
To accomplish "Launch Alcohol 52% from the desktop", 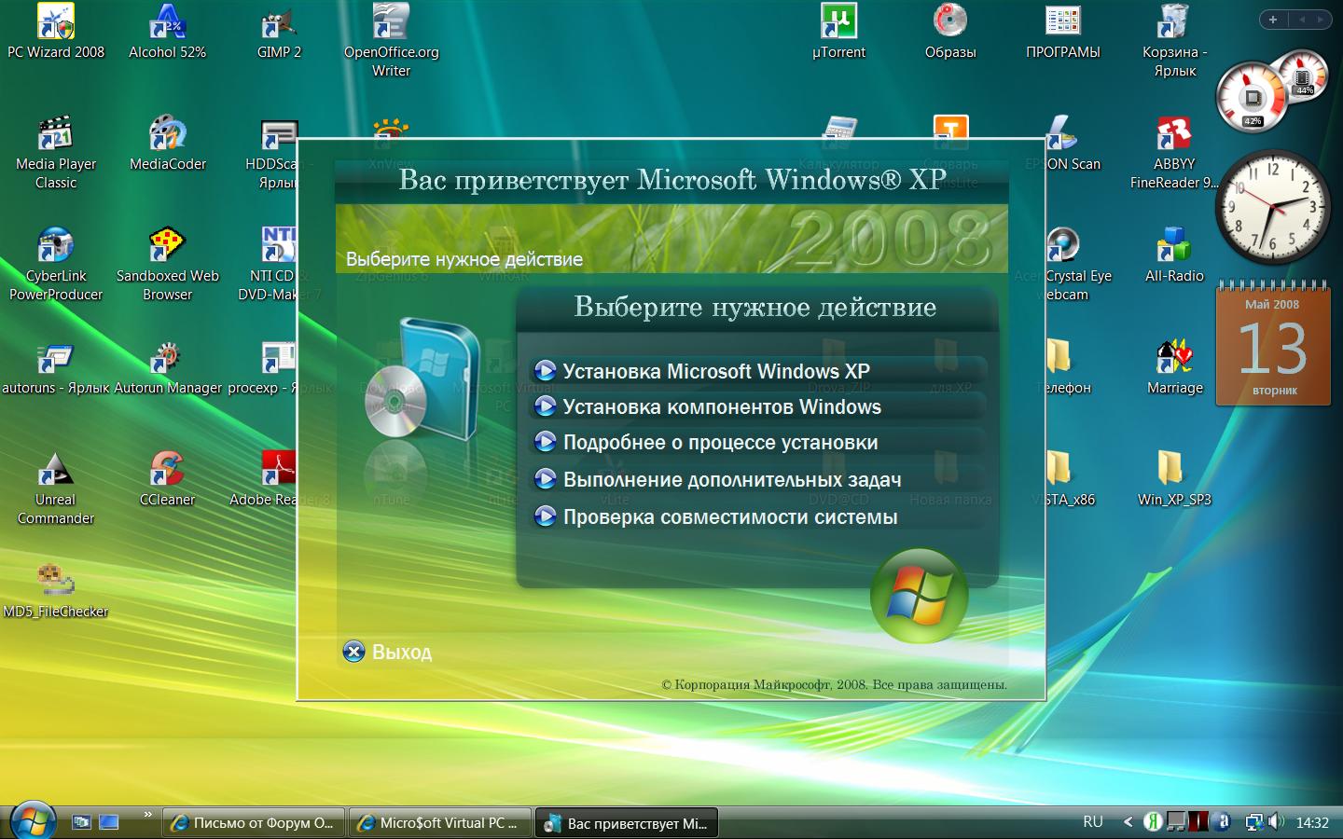I will [168, 31].
